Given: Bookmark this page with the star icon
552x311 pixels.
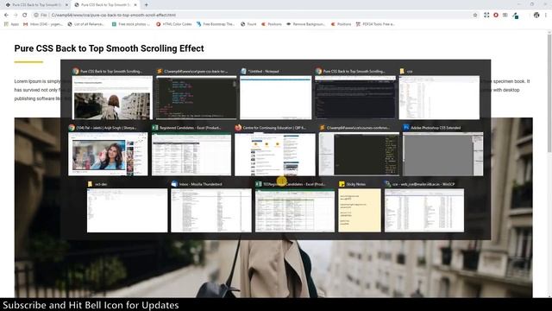Looking at the screenshot, I should pos(475,16).
